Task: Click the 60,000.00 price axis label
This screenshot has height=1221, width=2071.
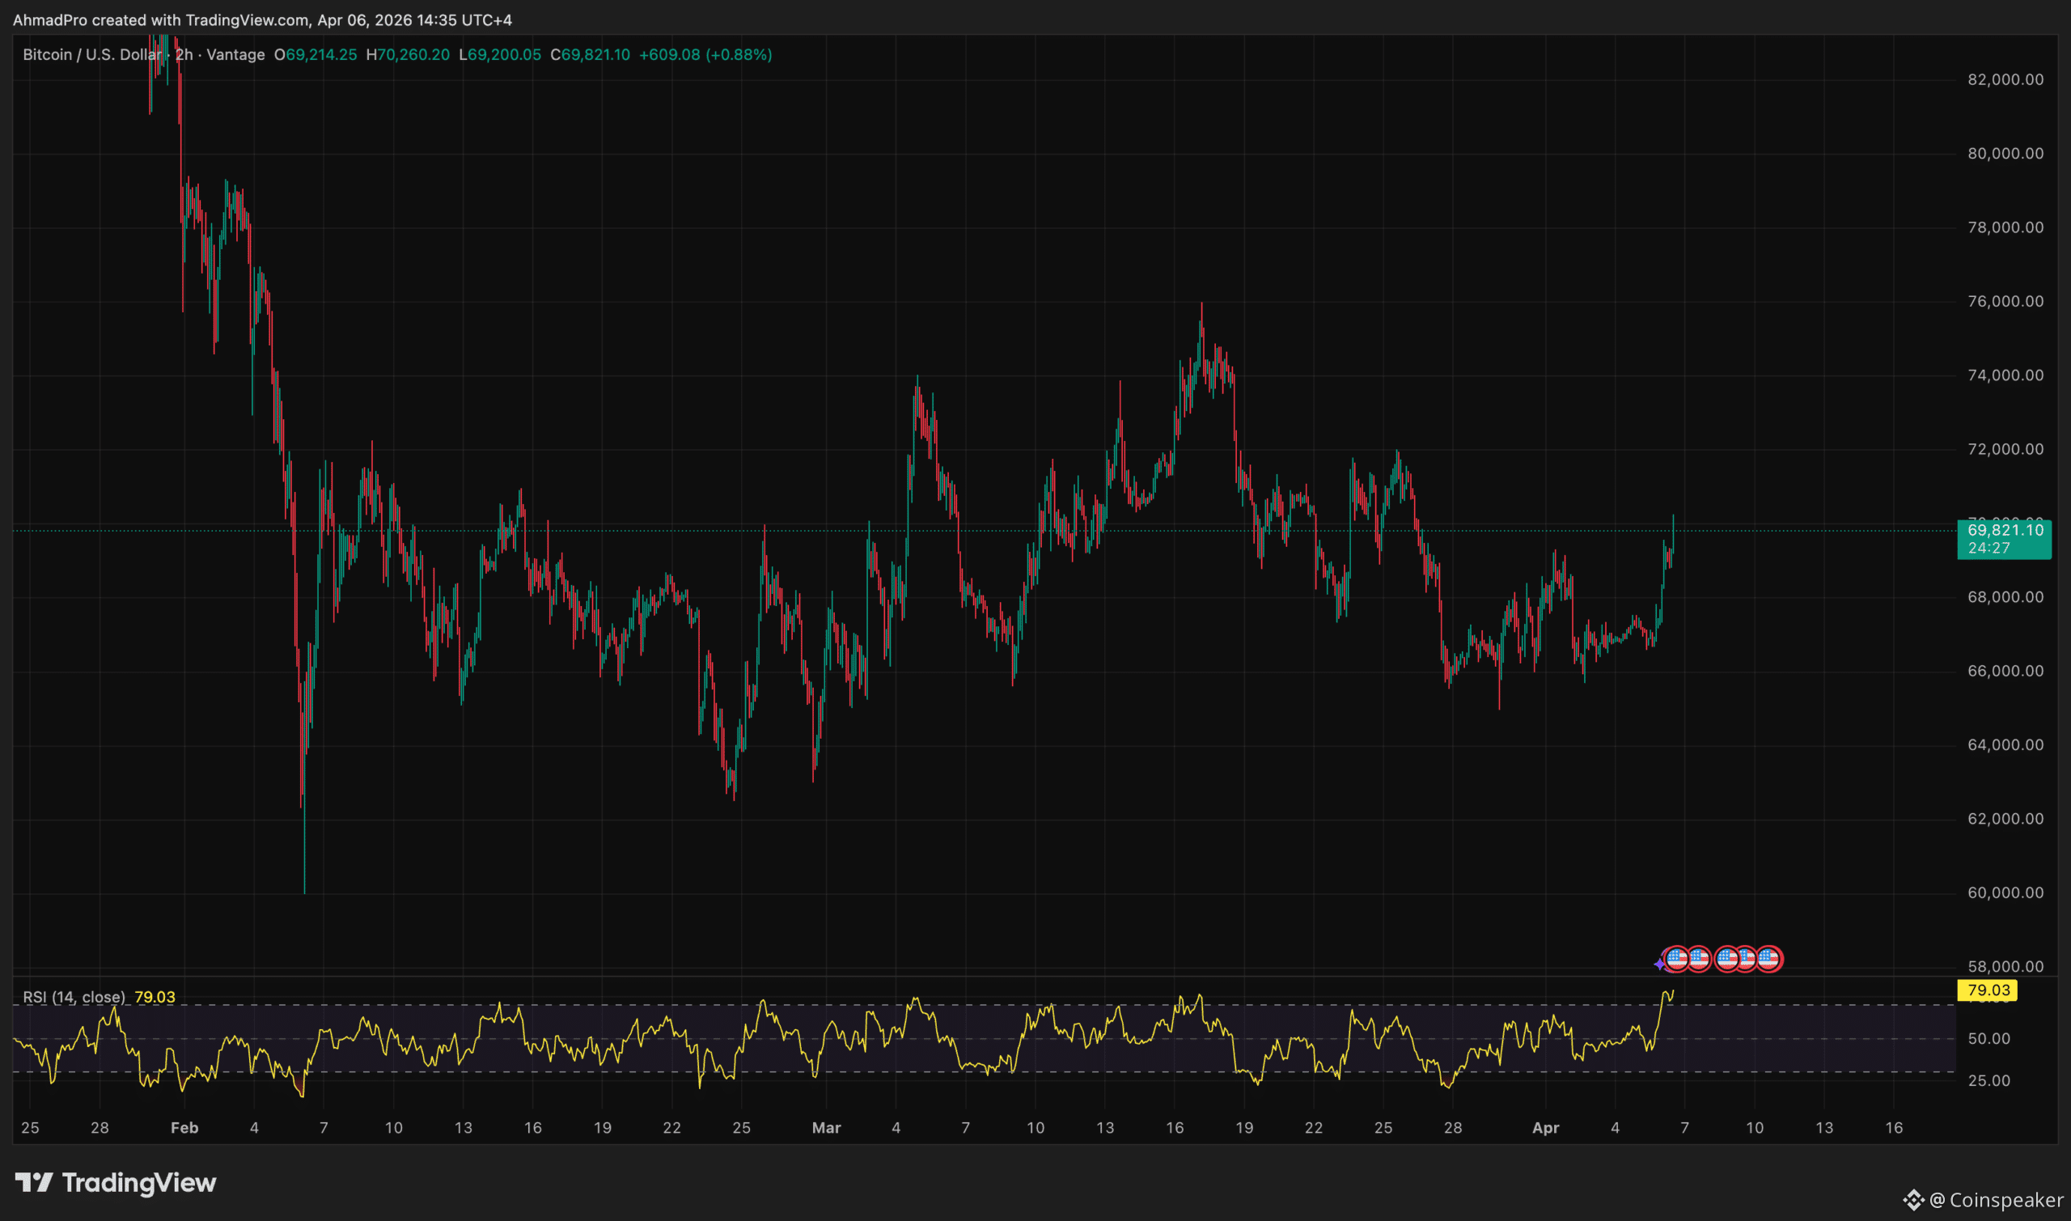Action: (2005, 892)
